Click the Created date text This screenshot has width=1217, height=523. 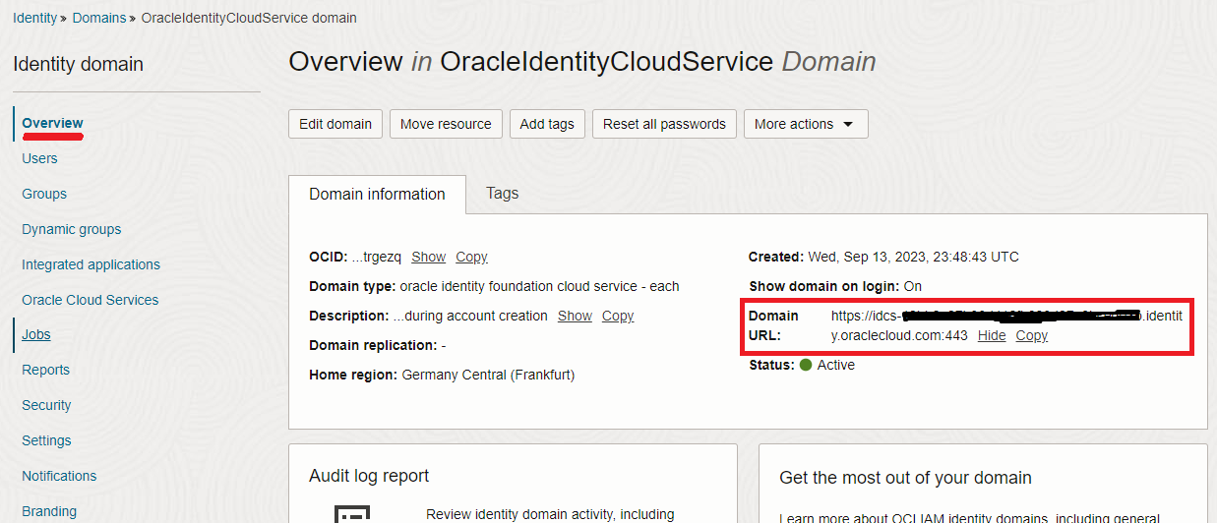point(883,257)
